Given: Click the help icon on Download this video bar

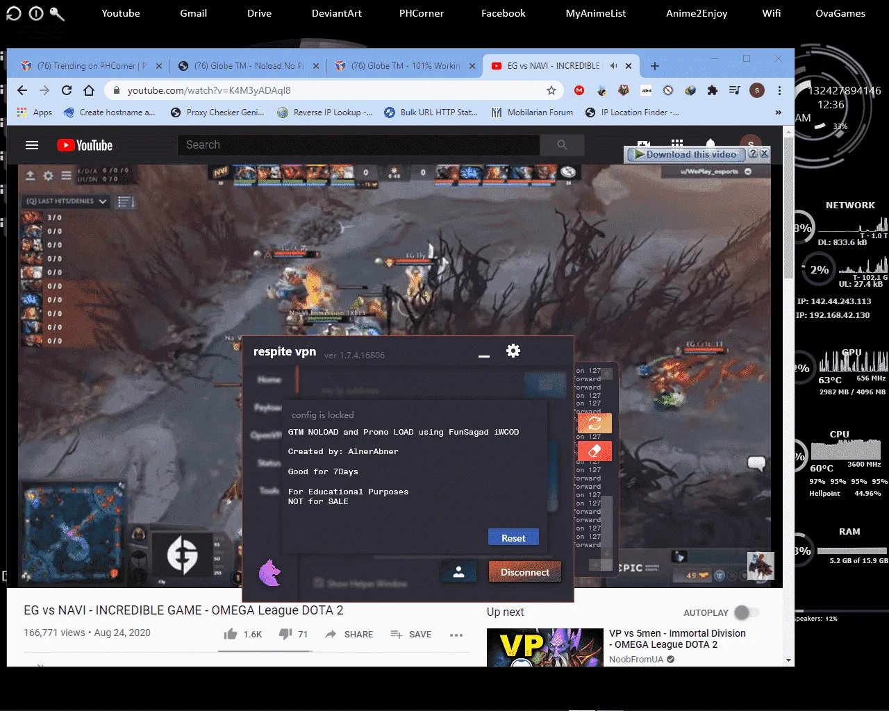Looking at the screenshot, I should (753, 154).
